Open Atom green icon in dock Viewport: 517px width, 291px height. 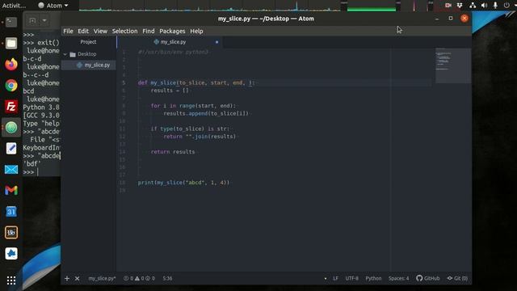pos(11,128)
